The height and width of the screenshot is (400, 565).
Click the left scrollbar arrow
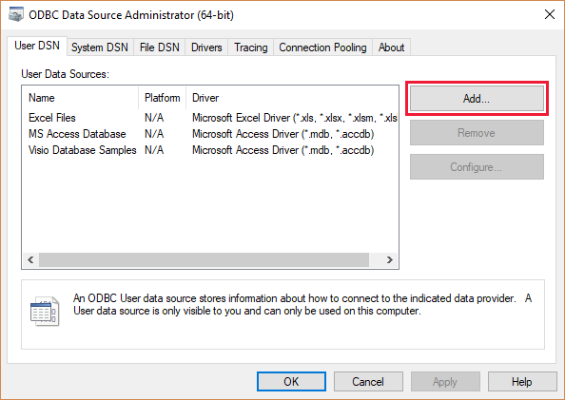[x=30, y=260]
